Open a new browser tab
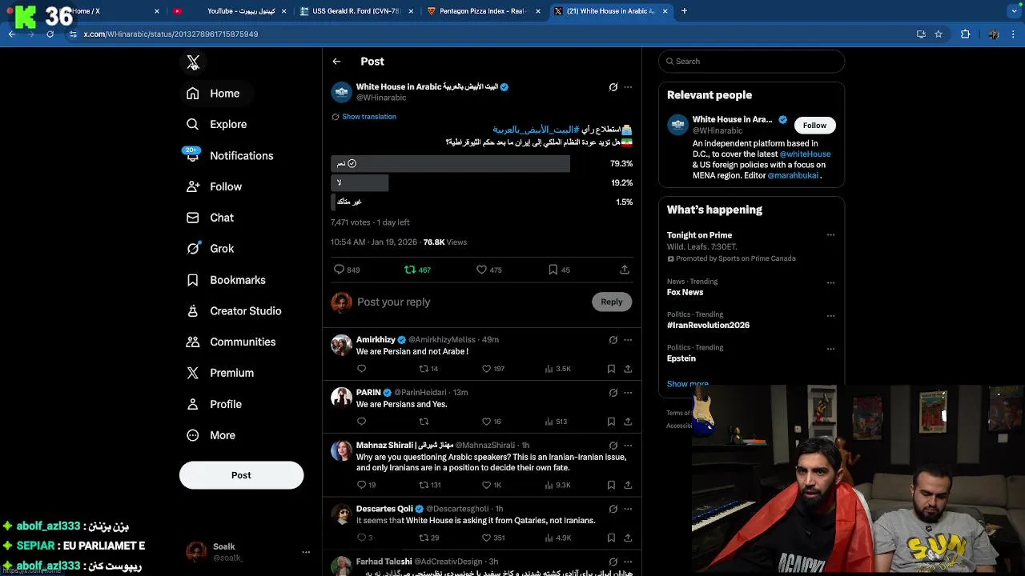 click(x=684, y=11)
